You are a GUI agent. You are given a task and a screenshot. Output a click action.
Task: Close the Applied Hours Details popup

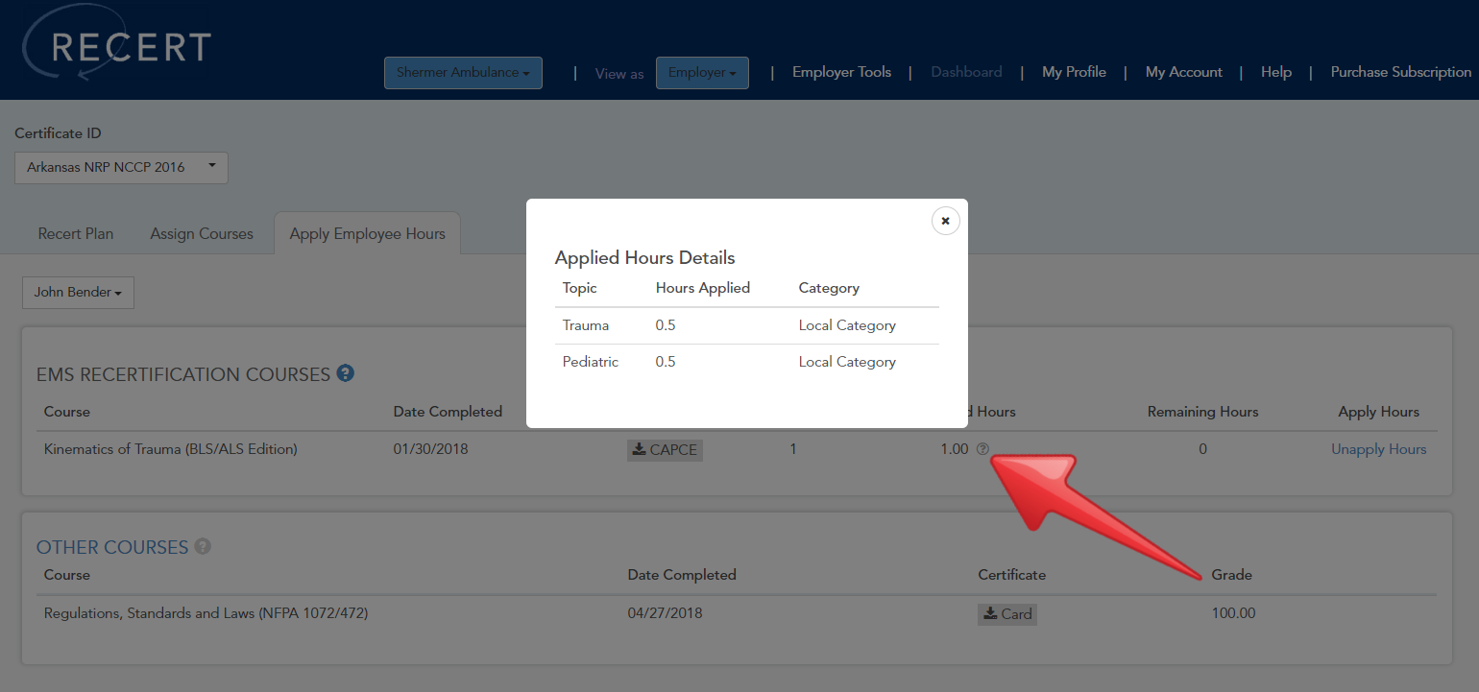pyautogui.click(x=945, y=220)
